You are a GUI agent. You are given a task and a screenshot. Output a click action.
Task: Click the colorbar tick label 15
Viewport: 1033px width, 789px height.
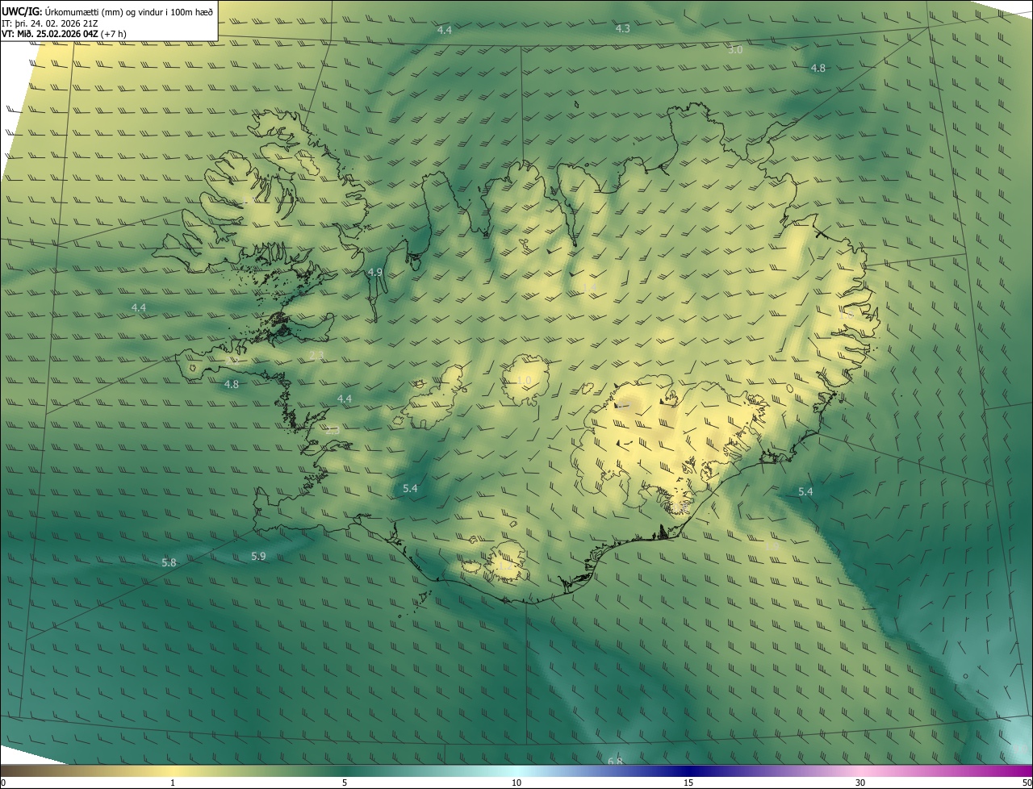tap(688, 783)
